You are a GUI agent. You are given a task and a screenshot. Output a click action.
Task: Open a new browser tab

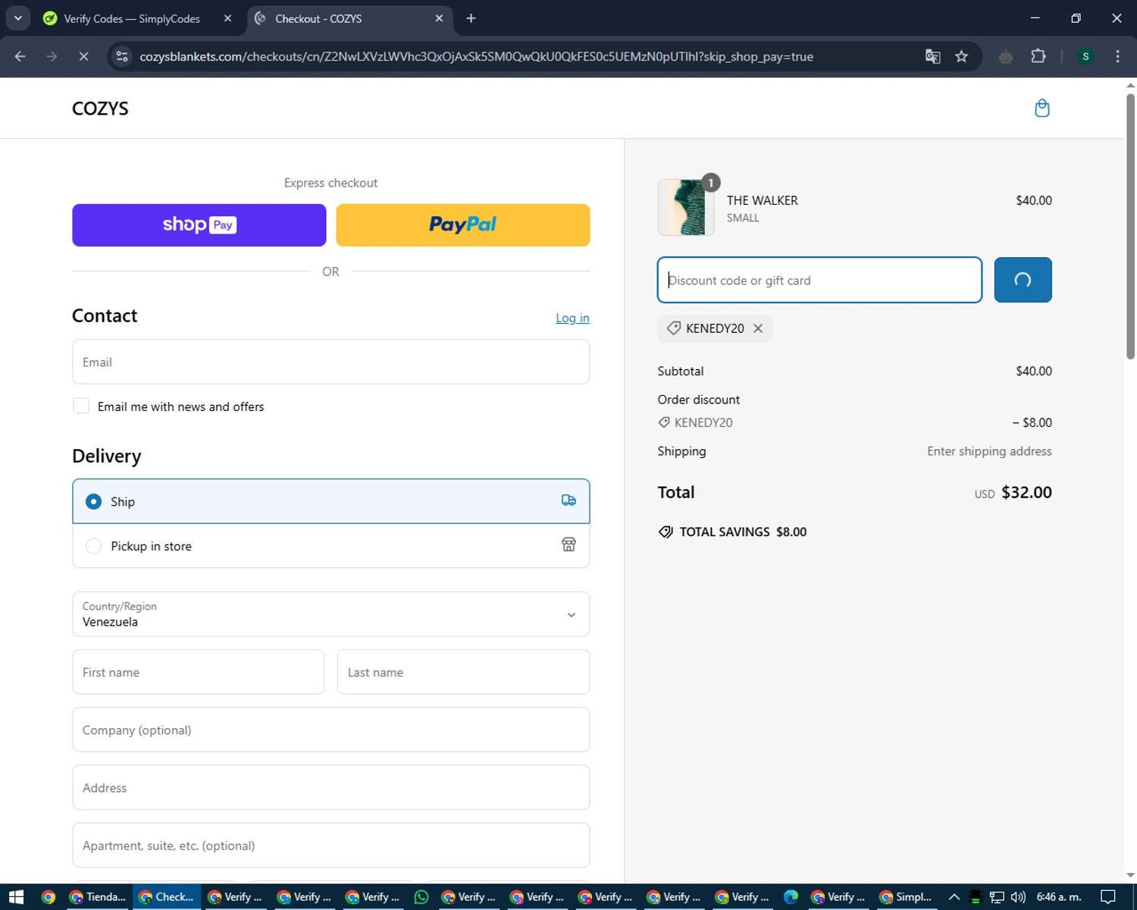pyautogui.click(x=471, y=18)
